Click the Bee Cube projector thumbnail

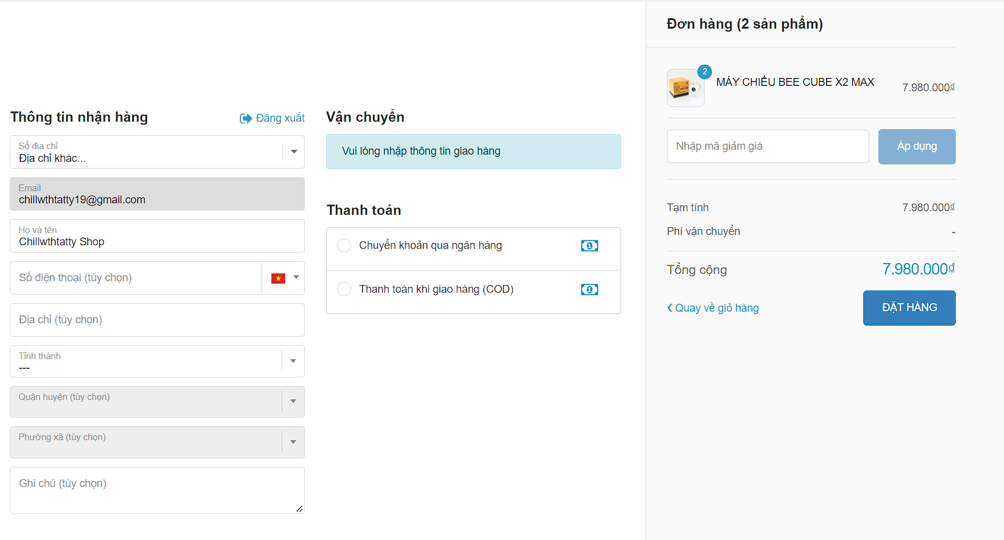coord(685,88)
